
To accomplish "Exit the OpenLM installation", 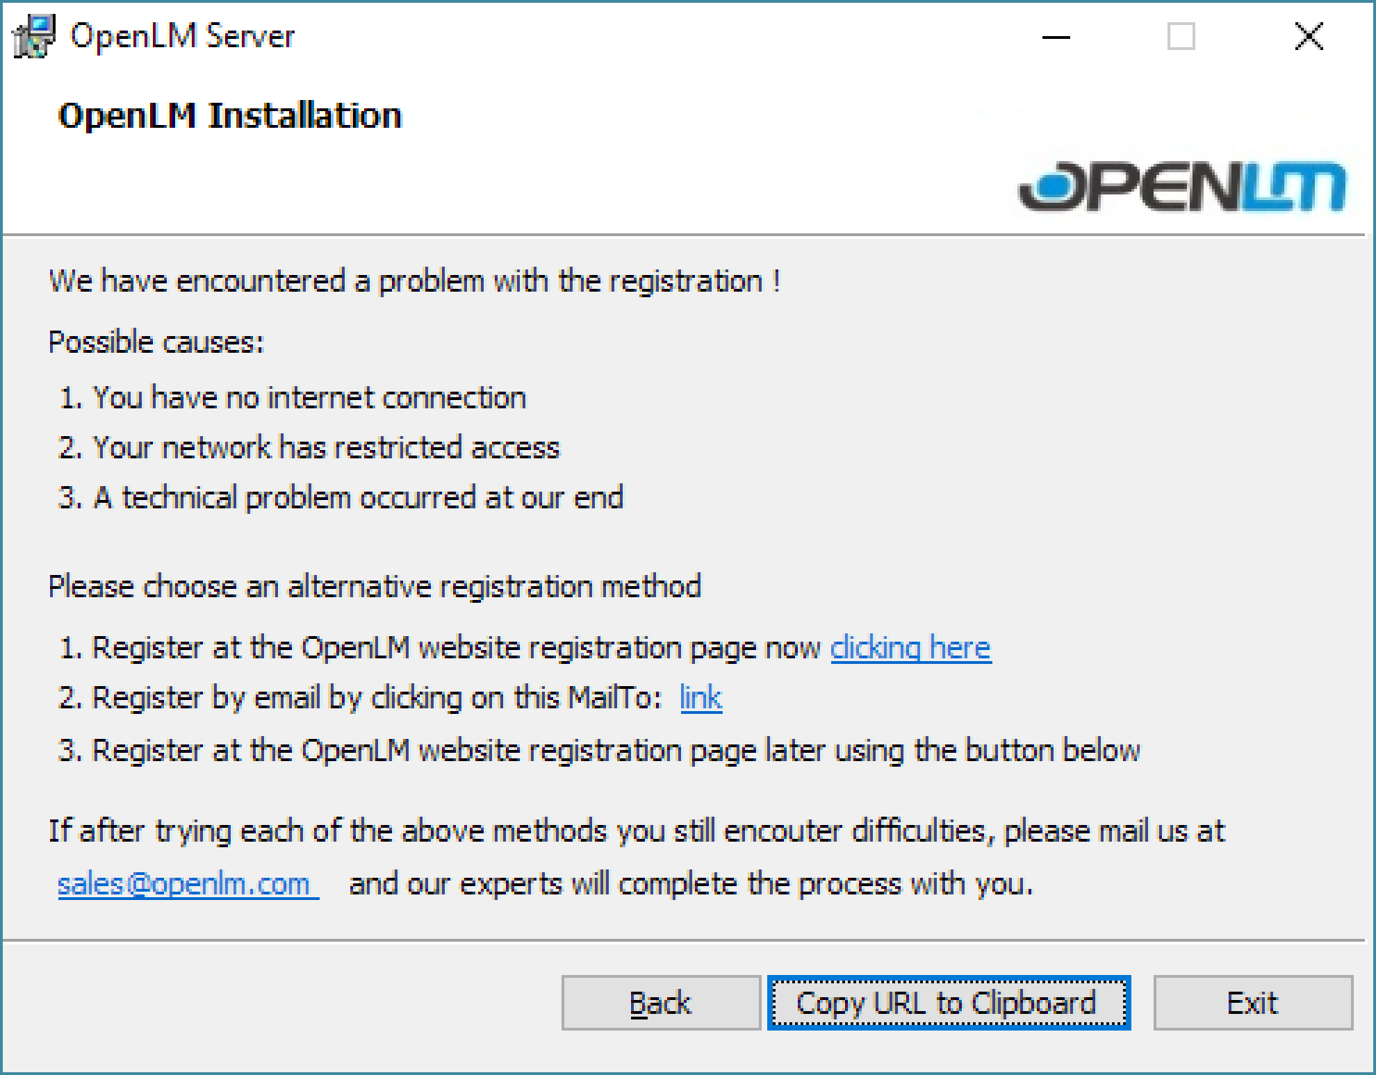I will click(1252, 1003).
